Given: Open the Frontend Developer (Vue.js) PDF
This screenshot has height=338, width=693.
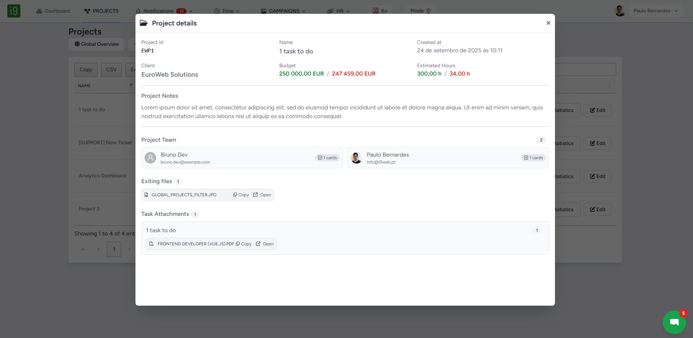Looking at the screenshot, I should click(265, 244).
